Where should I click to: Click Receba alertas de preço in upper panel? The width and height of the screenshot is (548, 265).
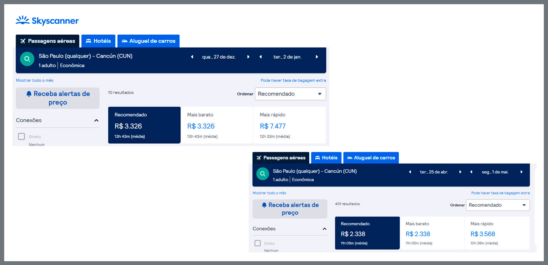[58, 98]
